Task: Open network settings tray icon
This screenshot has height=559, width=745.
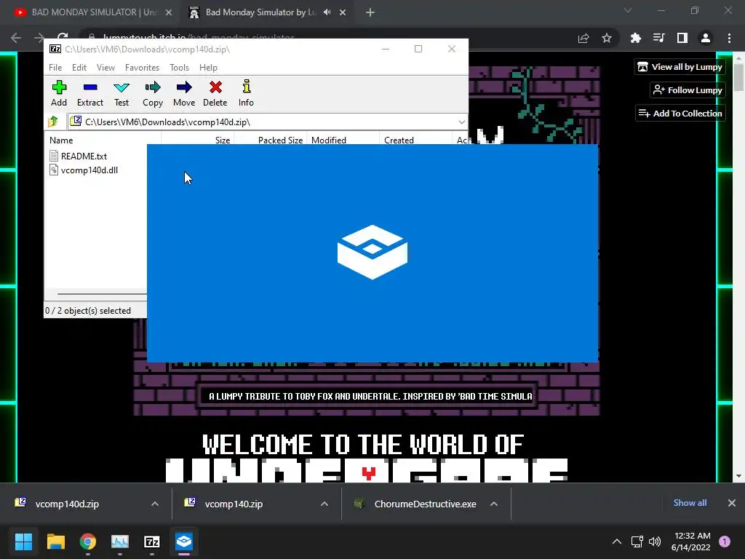Action: click(x=637, y=542)
